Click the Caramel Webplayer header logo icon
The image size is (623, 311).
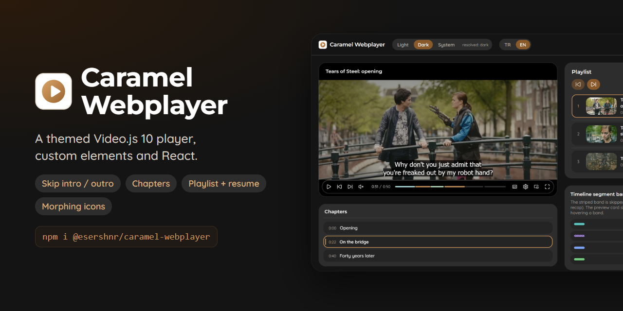click(323, 45)
